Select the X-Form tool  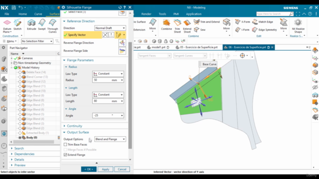coord(243,22)
